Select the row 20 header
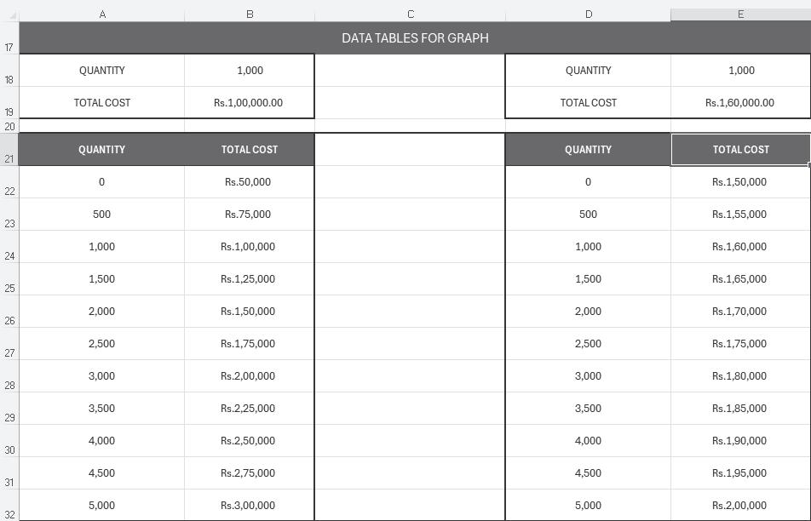This screenshot has height=521, width=811. (x=9, y=126)
